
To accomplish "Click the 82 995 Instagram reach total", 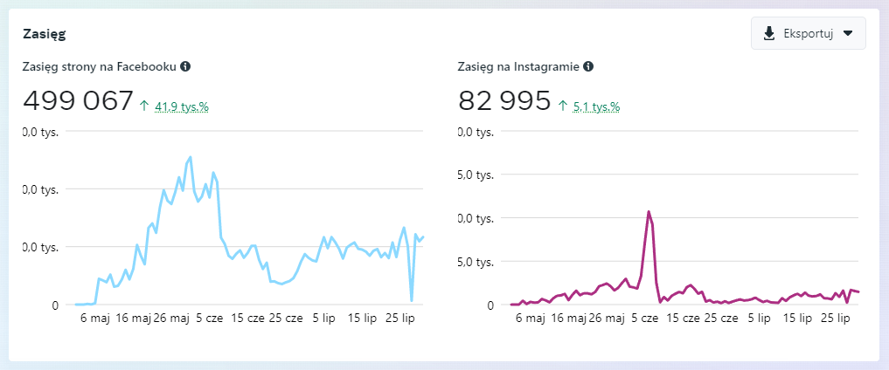I will click(x=504, y=101).
